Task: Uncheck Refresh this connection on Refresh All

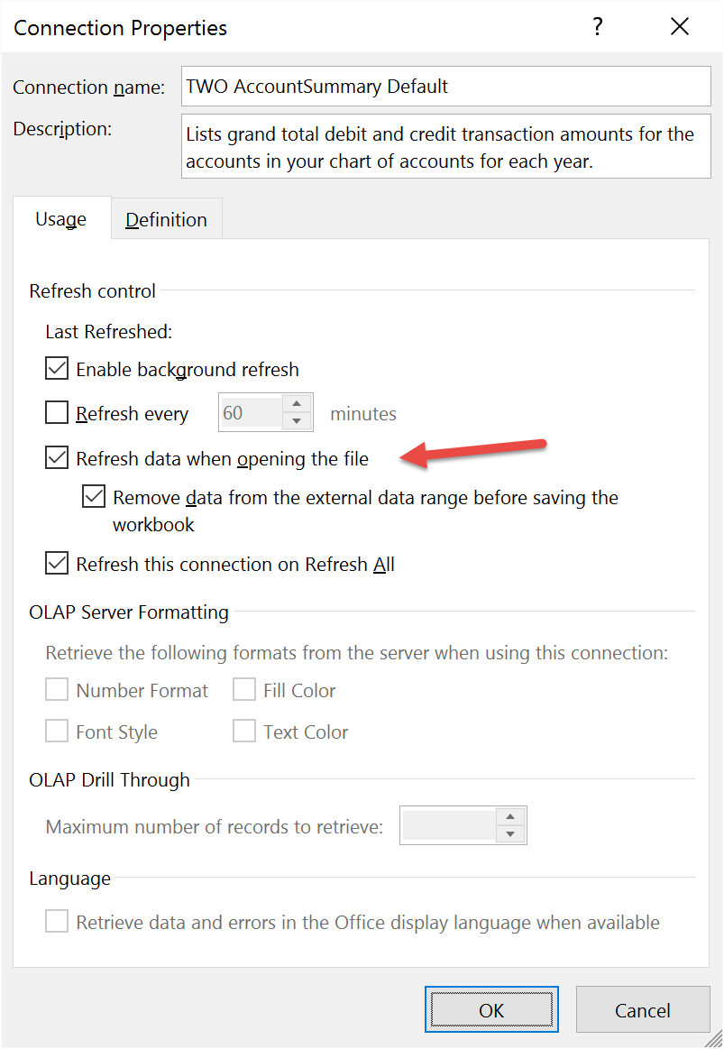Action: click(57, 564)
